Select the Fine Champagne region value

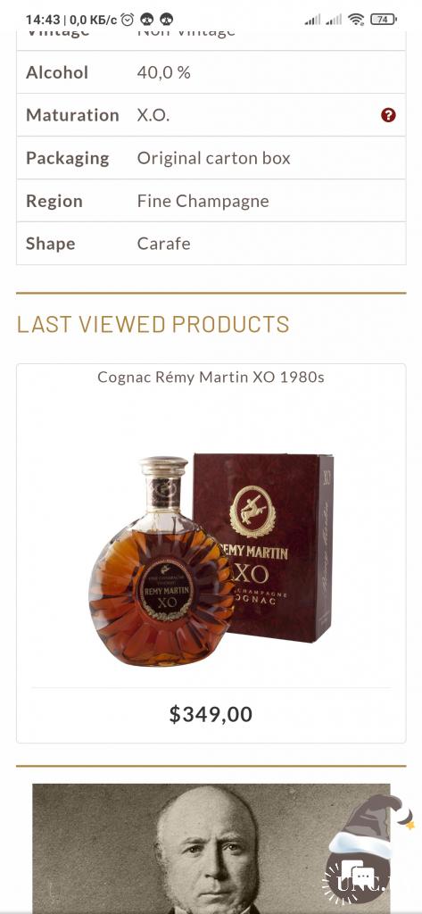click(203, 201)
